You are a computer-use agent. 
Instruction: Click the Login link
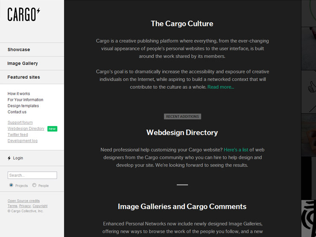pos(18,158)
